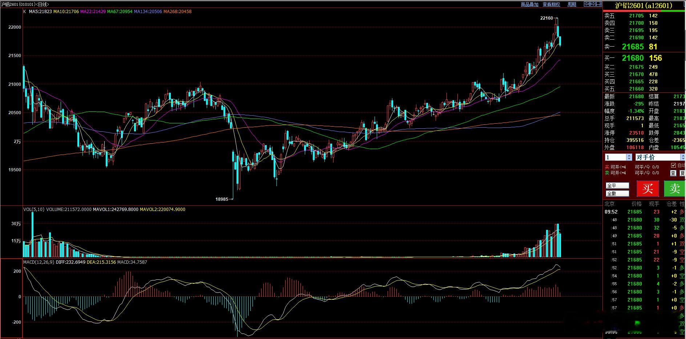Click the right arrow navigation icon
Screen dimensions: 686x339
593,4
